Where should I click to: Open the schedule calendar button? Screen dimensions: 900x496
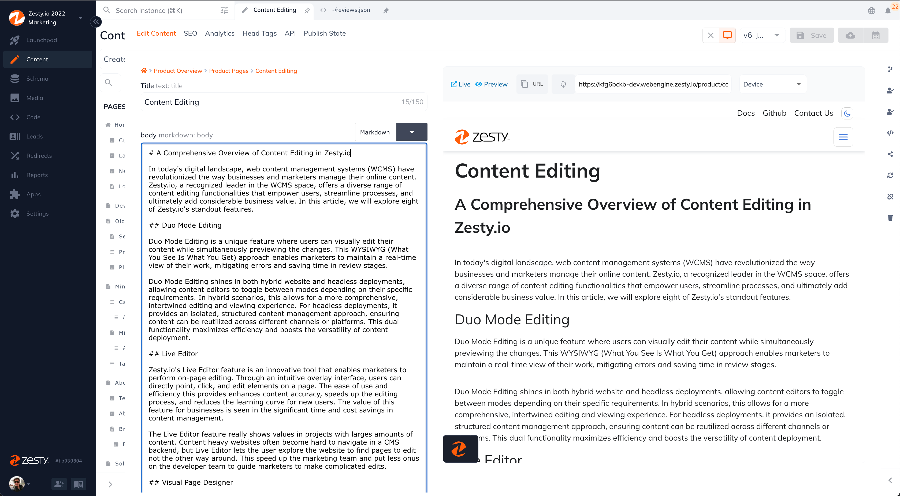point(876,35)
